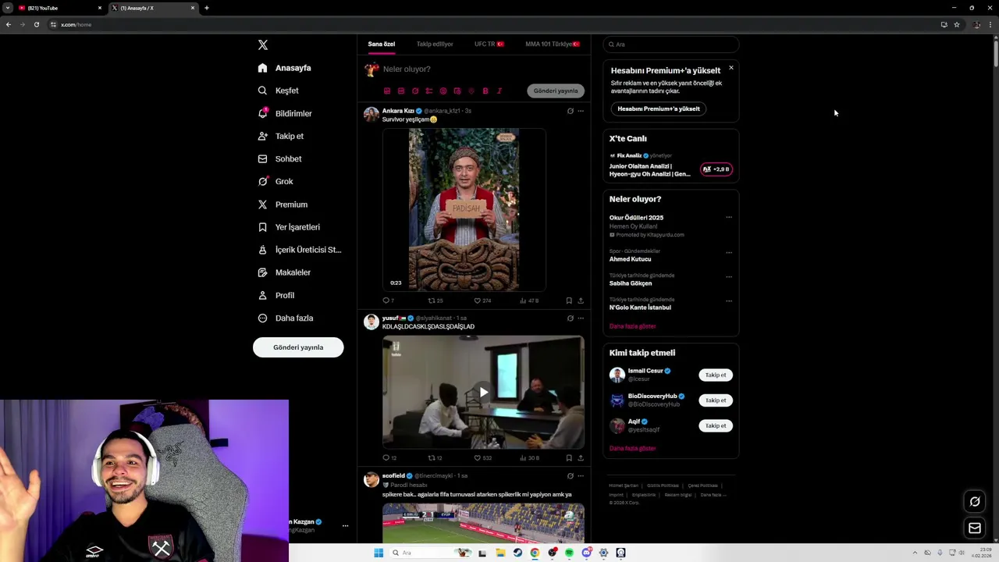999x562 pixels.
Task: Open options for Sabiha Gökçen trend
Action: tap(729, 277)
